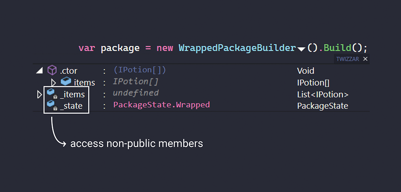Collapse the .ctor tree node
The height and width of the screenshot is (192, 401).
(40, 71)
